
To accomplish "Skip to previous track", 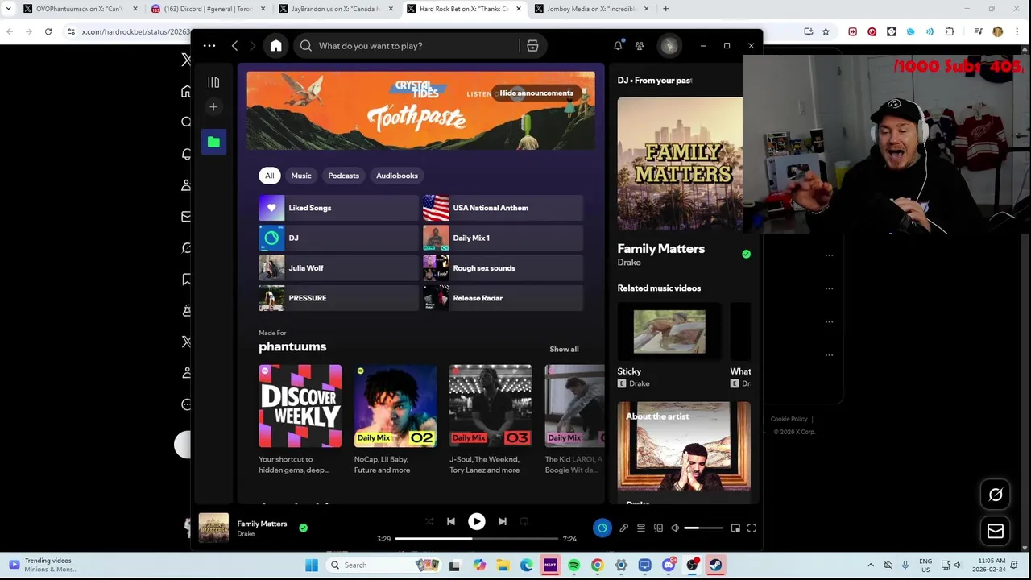I will [x=451, y=521].
